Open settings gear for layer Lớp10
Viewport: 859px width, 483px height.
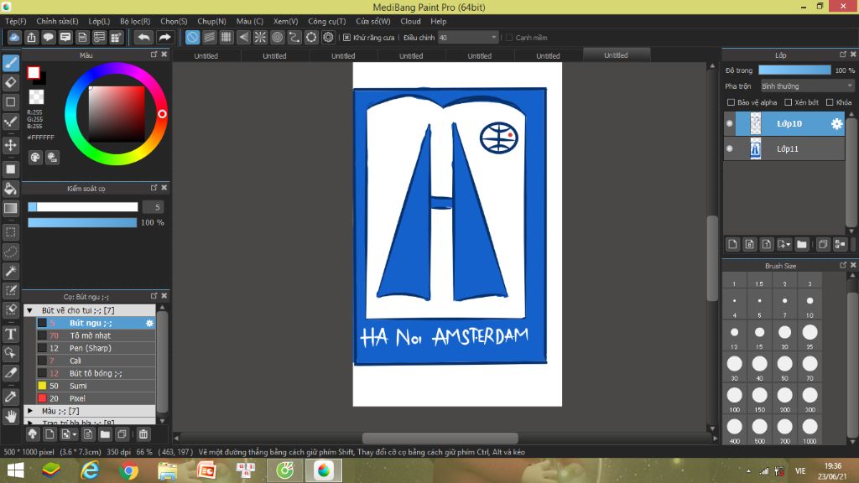[836, 124]
